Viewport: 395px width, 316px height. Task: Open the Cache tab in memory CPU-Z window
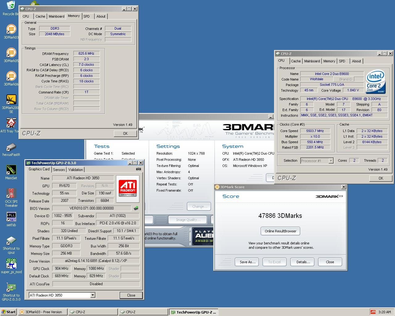point(40,16)
